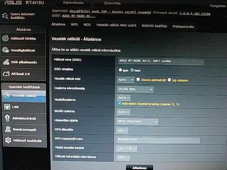Switch to Vezeték nélküli MAC-szűrő tab
227x170 pixels.
pos(116,25)
